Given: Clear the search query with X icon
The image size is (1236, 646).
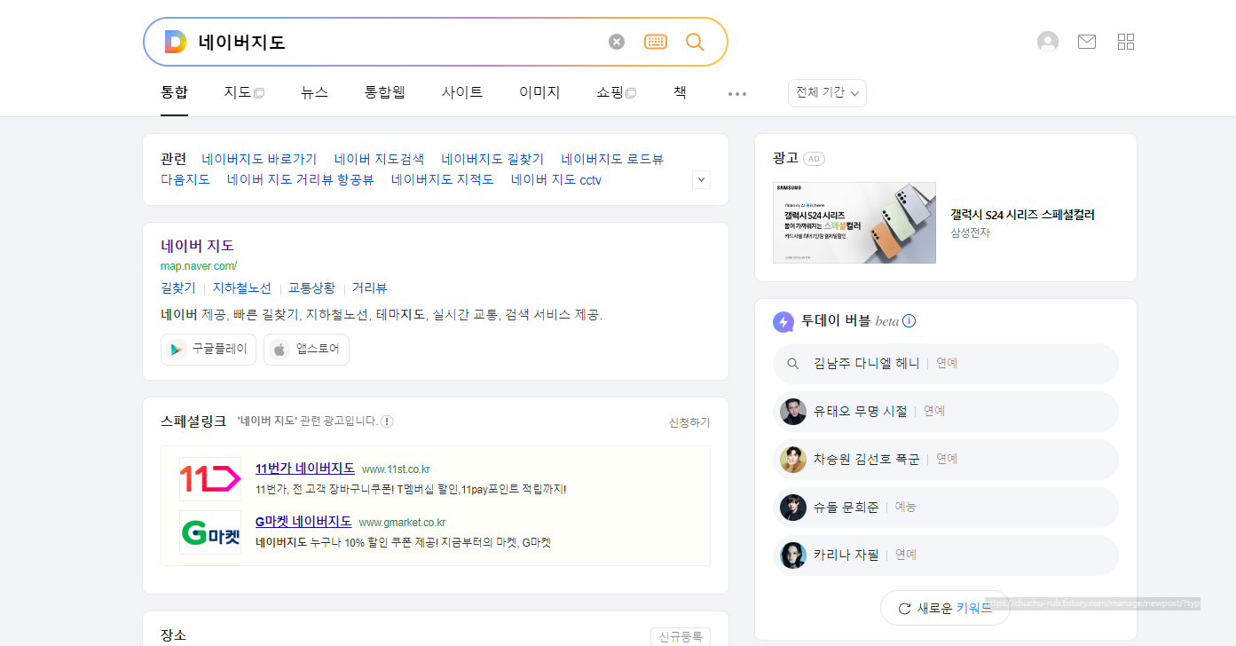Looking at the screenshot, I should click(617, 42).
